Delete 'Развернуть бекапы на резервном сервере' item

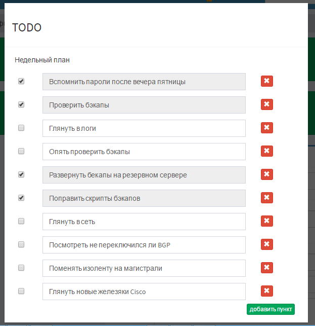click(x=266, y=174)
